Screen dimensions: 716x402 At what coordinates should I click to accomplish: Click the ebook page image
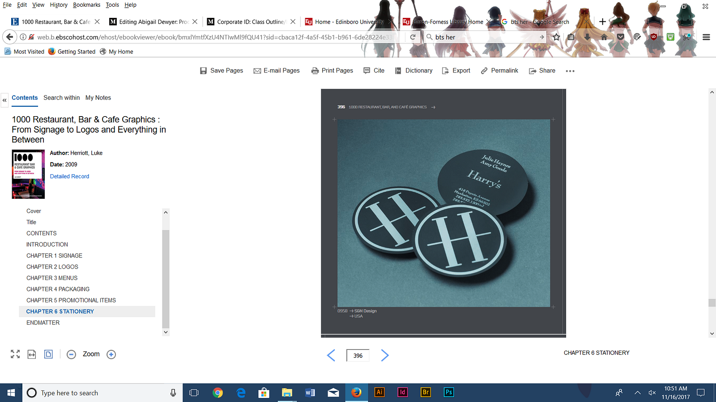pyautogui.click(x=443, y=211)
